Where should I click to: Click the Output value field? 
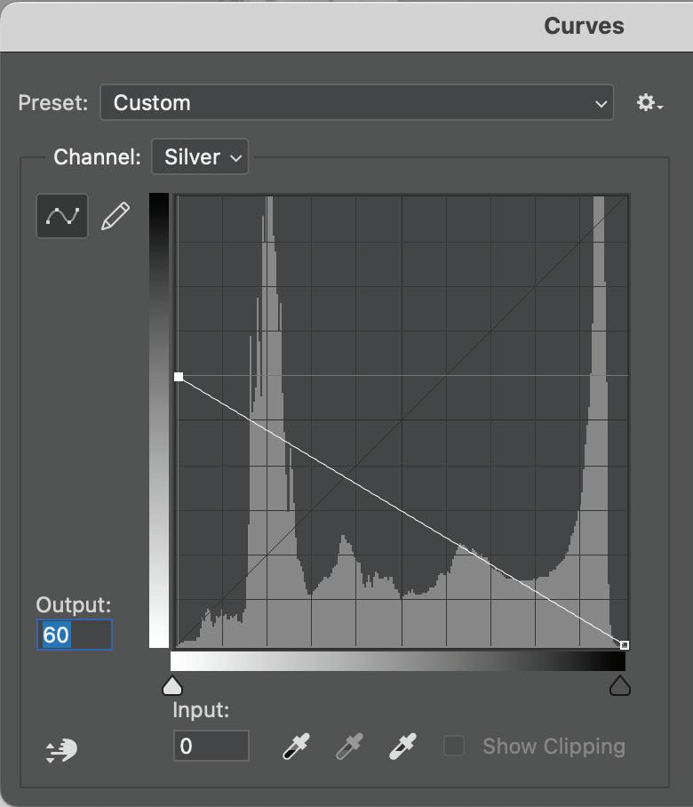[75, 635]
